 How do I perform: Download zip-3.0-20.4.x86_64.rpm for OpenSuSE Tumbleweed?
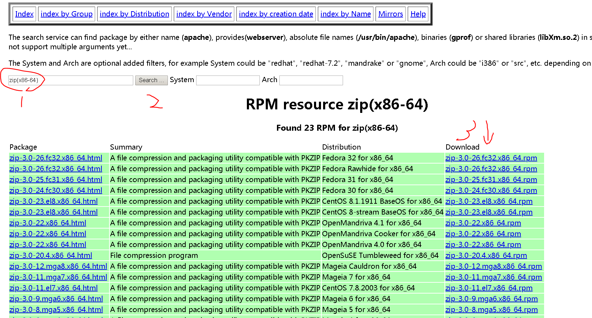(486, 255)
